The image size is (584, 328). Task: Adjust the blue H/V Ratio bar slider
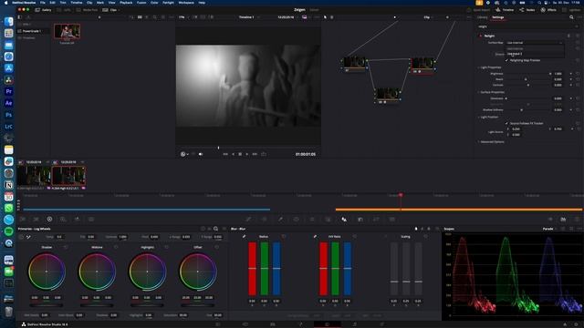[348, 269]
